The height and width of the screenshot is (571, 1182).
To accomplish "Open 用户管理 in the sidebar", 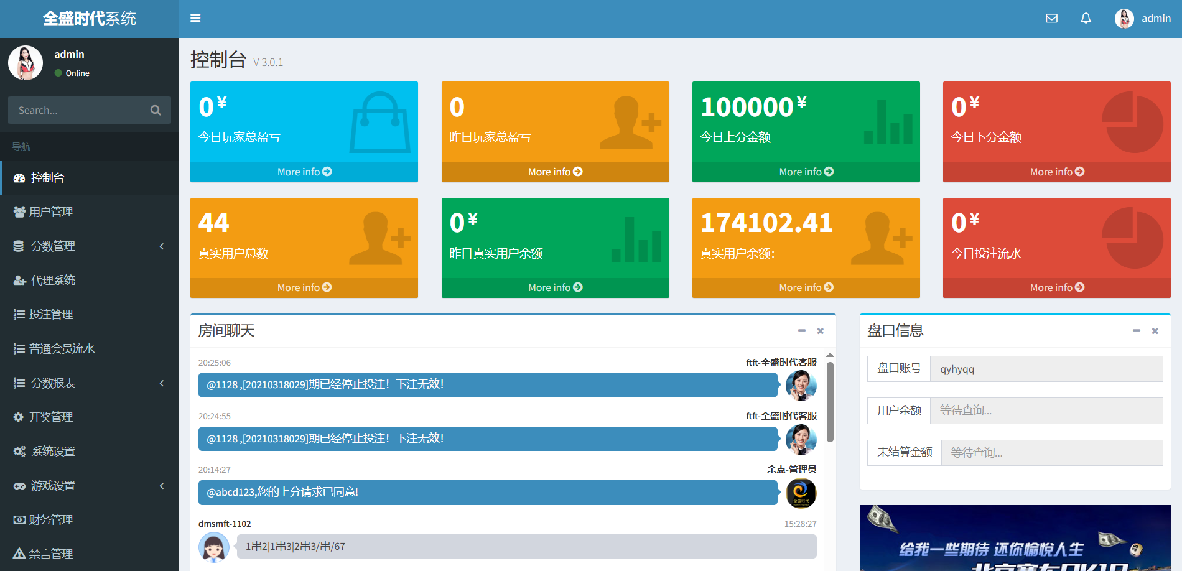I will (51, 212).
